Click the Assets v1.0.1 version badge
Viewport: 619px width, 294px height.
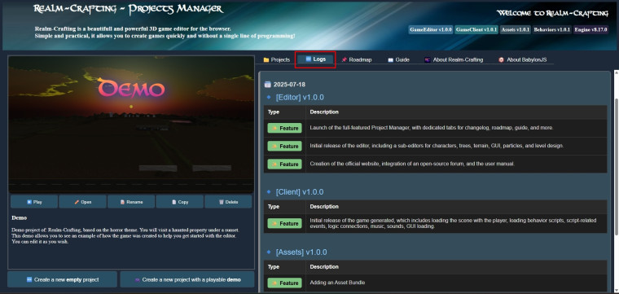[x=515, y=29]
